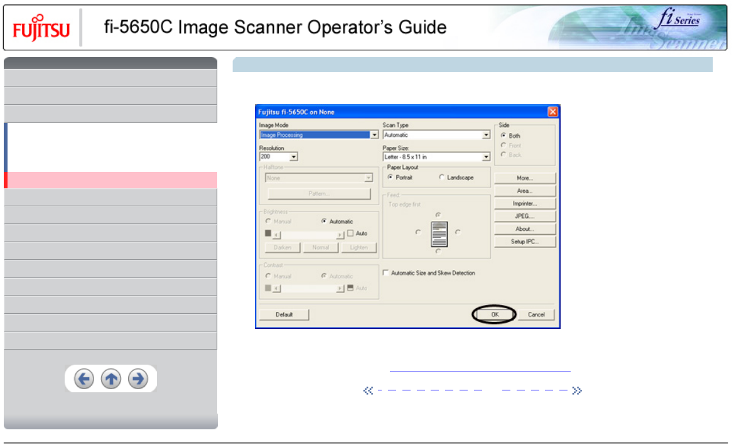Viewport: 732px width, 445px height.
Task: Click contrast slider right arrow
Action: tap(340, 289)
